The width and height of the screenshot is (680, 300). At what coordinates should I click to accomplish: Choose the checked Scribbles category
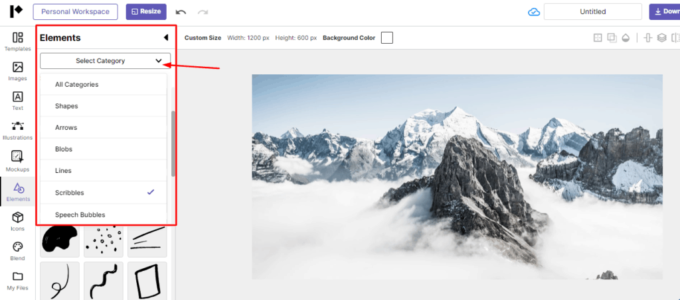103,192
